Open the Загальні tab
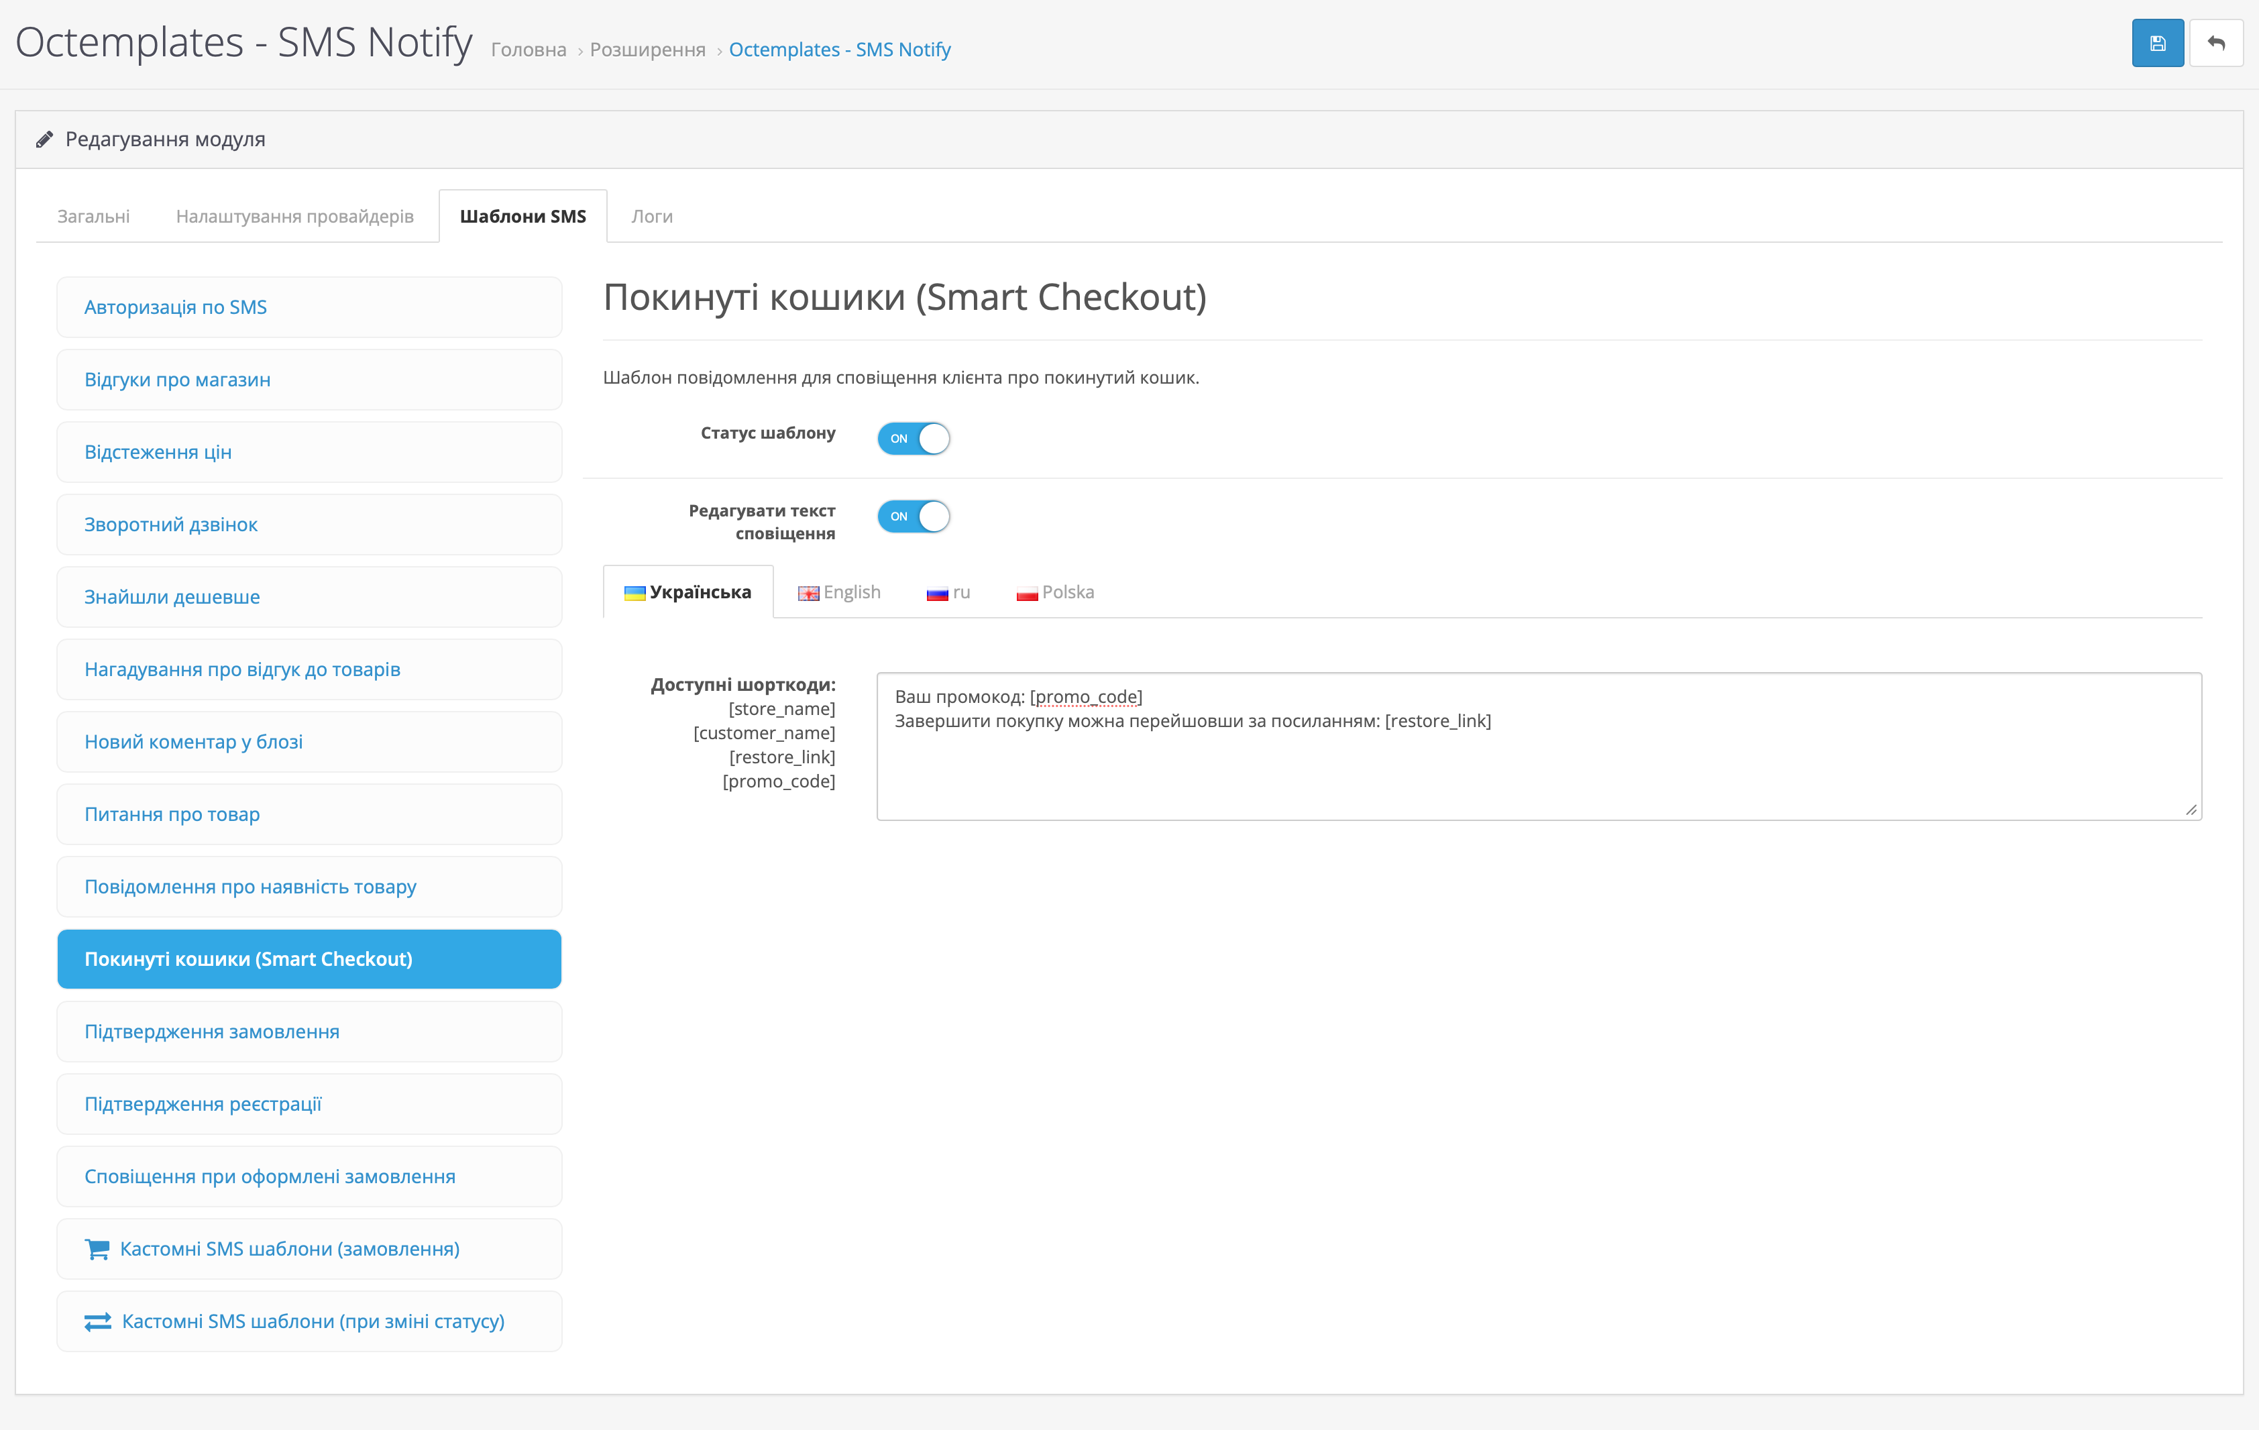The image size is (2259, 1430). [94, 216]
